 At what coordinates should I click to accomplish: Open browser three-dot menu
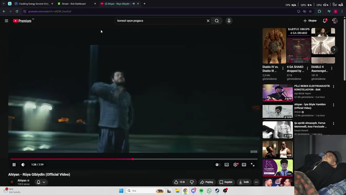(x=342, y=11)
